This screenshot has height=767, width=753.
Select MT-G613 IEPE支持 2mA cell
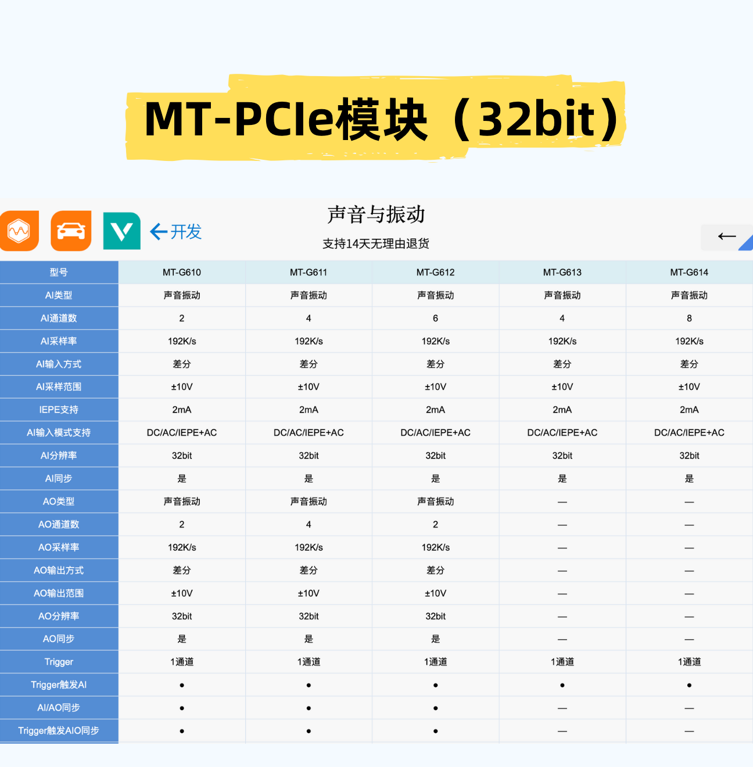562,410
